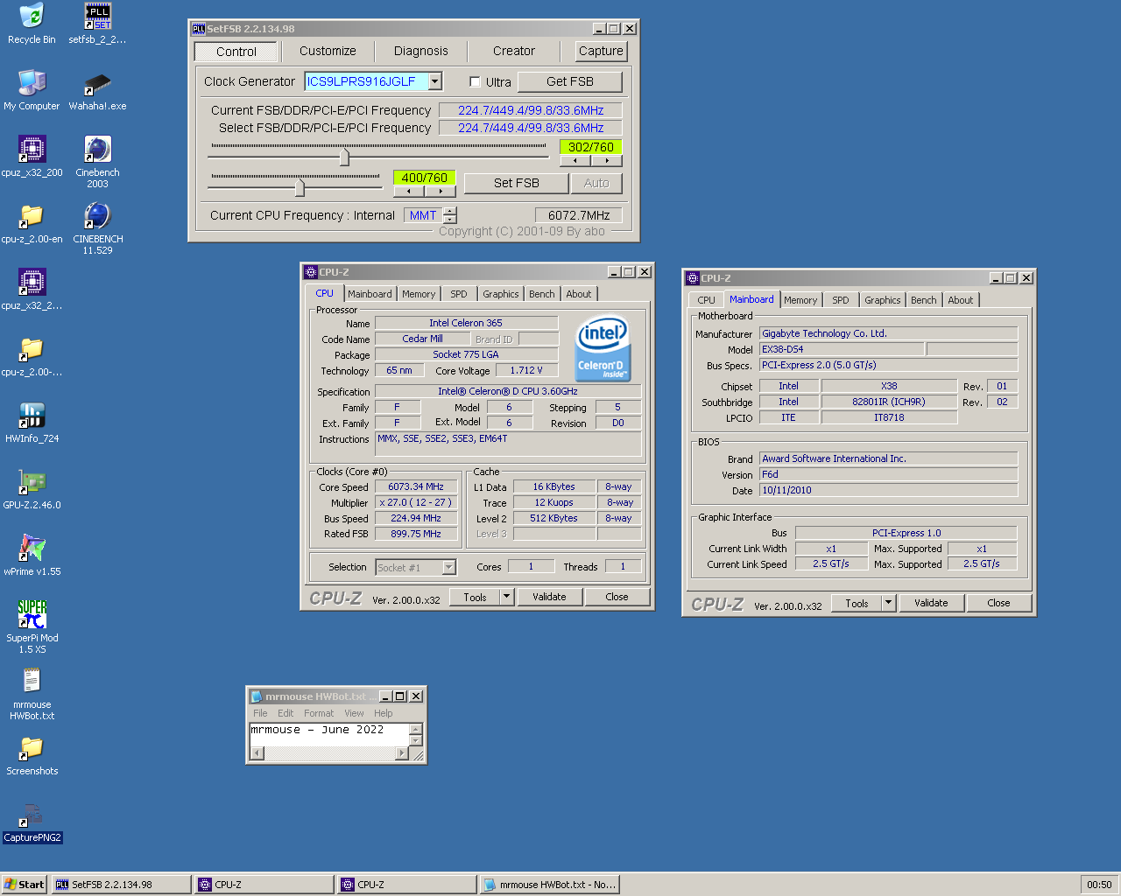Click the Notepad window title icon
The width and height of the screenshot is (1121, 896).
257,696
